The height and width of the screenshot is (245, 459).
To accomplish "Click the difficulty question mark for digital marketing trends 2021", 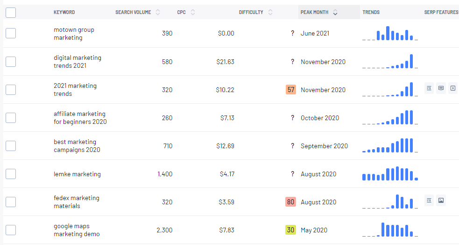I will pyautogui.click(x=292, y=62).
